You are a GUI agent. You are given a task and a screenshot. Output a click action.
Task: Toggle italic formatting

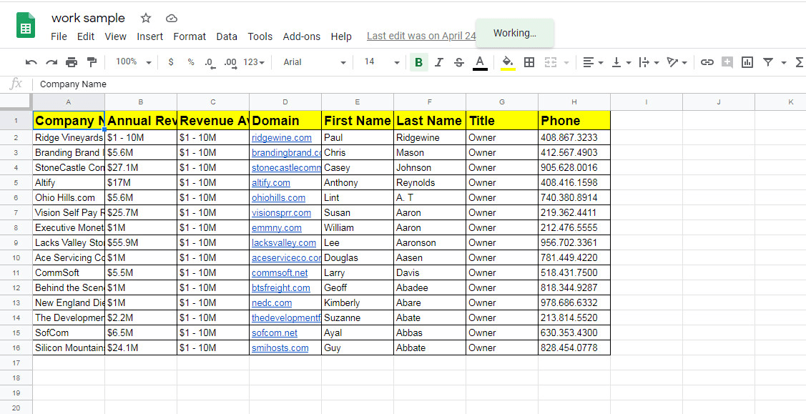click(x=438, y=62)
